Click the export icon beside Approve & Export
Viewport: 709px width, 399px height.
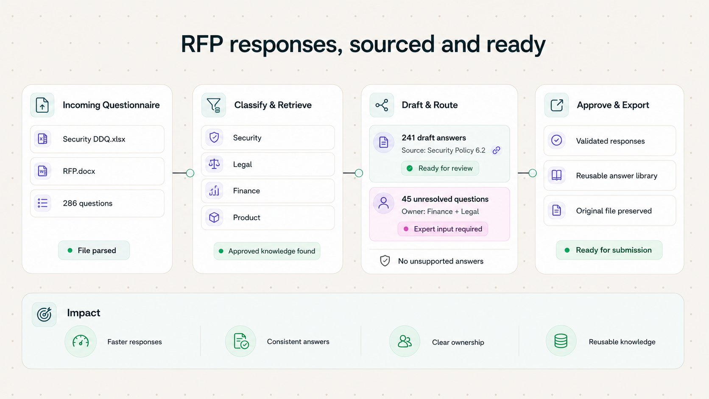(x=556, y=105)
